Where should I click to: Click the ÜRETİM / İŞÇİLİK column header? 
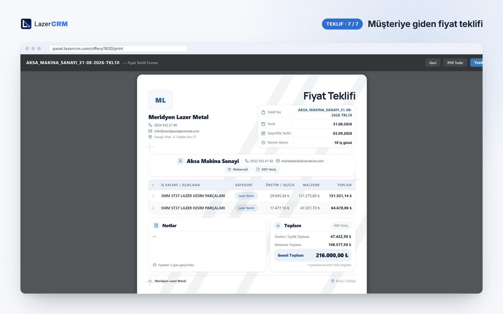pos(280,185)
